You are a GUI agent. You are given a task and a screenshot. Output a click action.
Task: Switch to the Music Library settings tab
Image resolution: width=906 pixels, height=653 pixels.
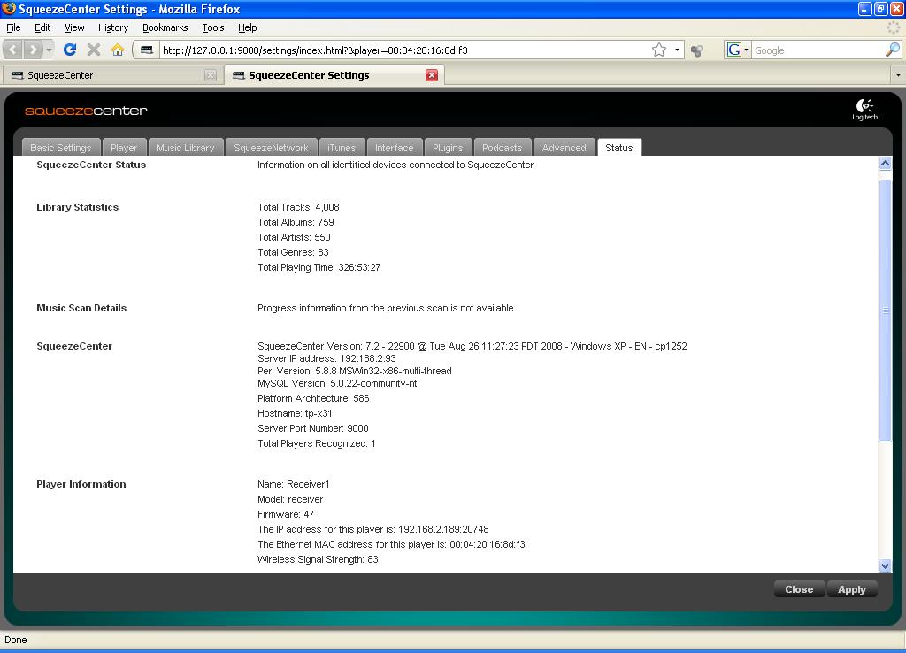(185, 148)
